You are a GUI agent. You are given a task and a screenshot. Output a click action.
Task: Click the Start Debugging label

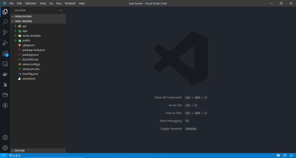pos(171,121)
